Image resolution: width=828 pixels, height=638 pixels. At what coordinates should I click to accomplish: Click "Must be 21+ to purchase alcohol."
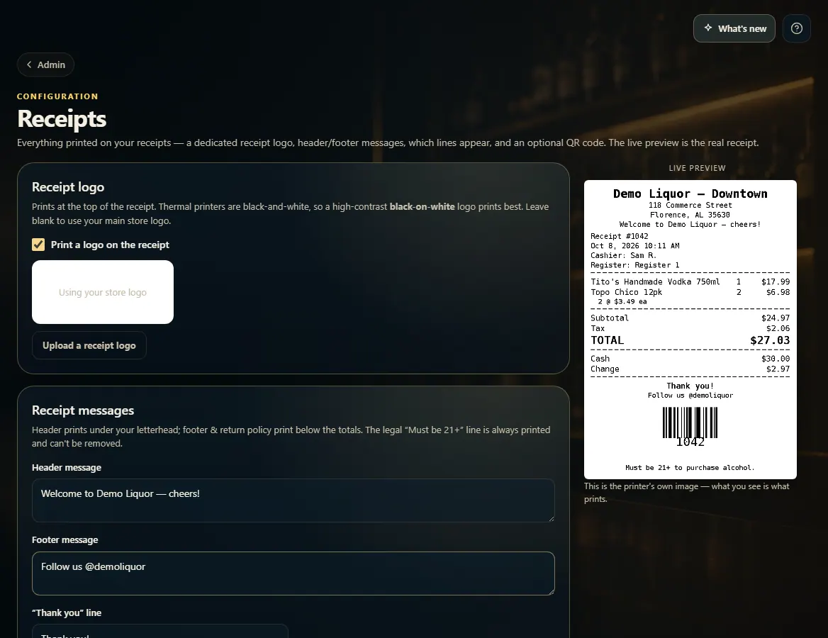point(690,467)
